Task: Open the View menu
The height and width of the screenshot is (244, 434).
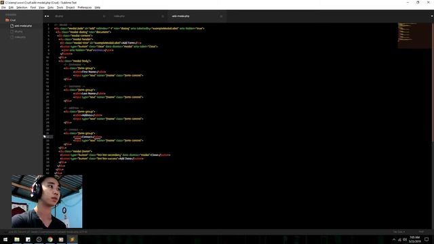Action: tap(41, 7)
